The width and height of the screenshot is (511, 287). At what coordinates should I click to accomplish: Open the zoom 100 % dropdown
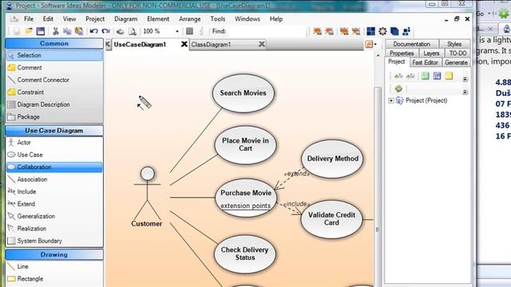177,32
